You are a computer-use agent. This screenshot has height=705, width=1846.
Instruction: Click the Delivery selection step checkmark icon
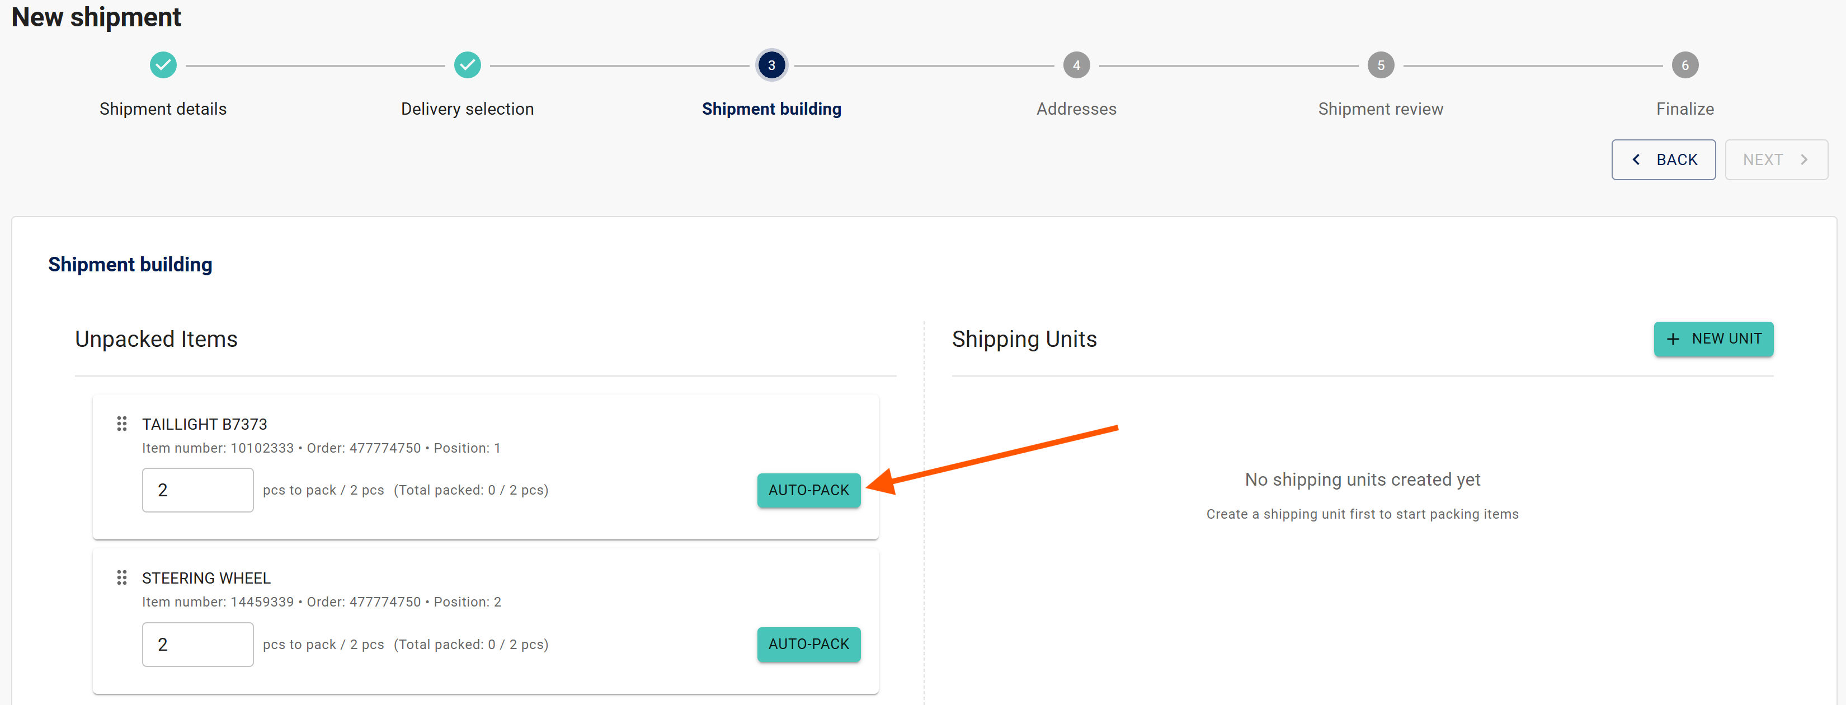pos(467,65)
